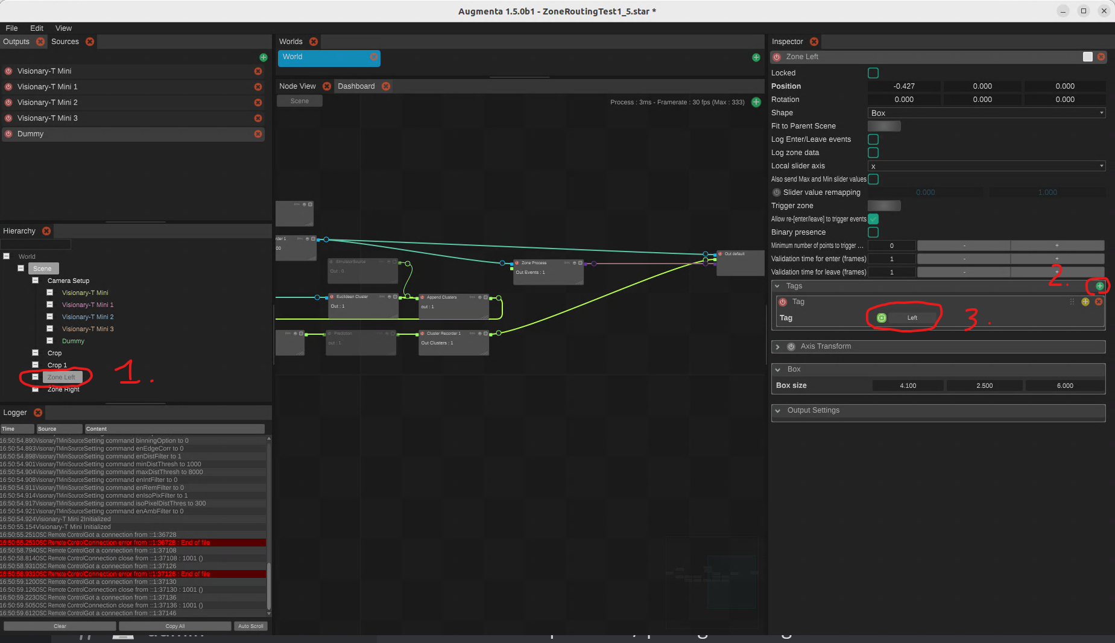This screenshot has width=1115, height=643.
Task: Click the Zone Left color swatch
Action: pos(1088,57)
